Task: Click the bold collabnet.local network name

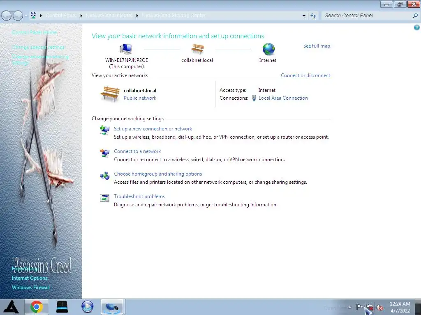Action: pos(140,91)
